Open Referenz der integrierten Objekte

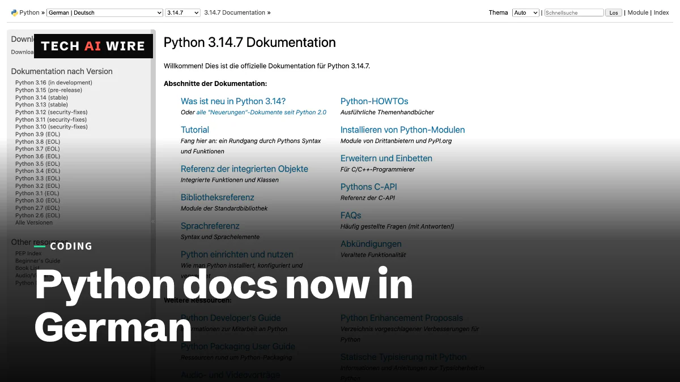[244, 169]
